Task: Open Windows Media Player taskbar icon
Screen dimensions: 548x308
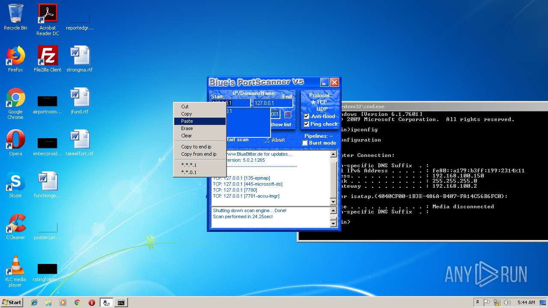Action: (63, 302)
